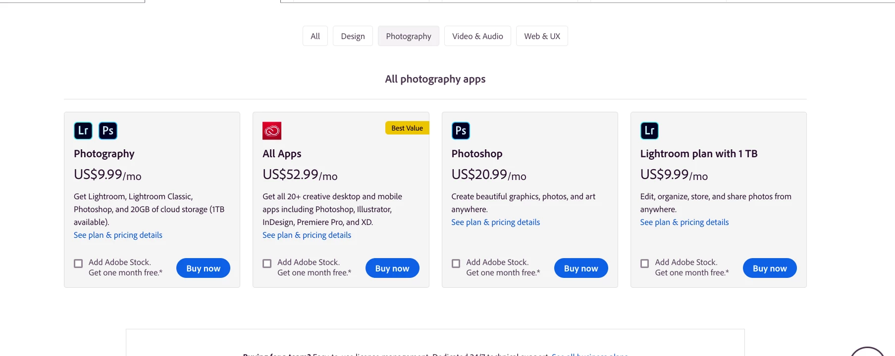The height and width of the screenshot is (356, 895).
Task: View All Apps plan & pricing details
Action: click(x=307, y=235)
